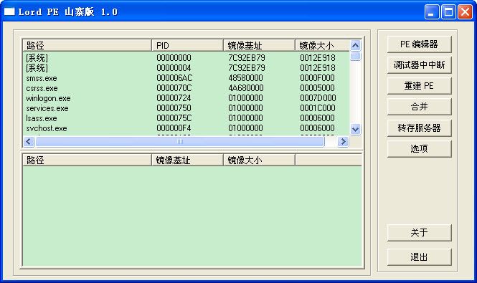Click image size value 0007D000
Screen dimensions: 477x283
click(318, 98)
